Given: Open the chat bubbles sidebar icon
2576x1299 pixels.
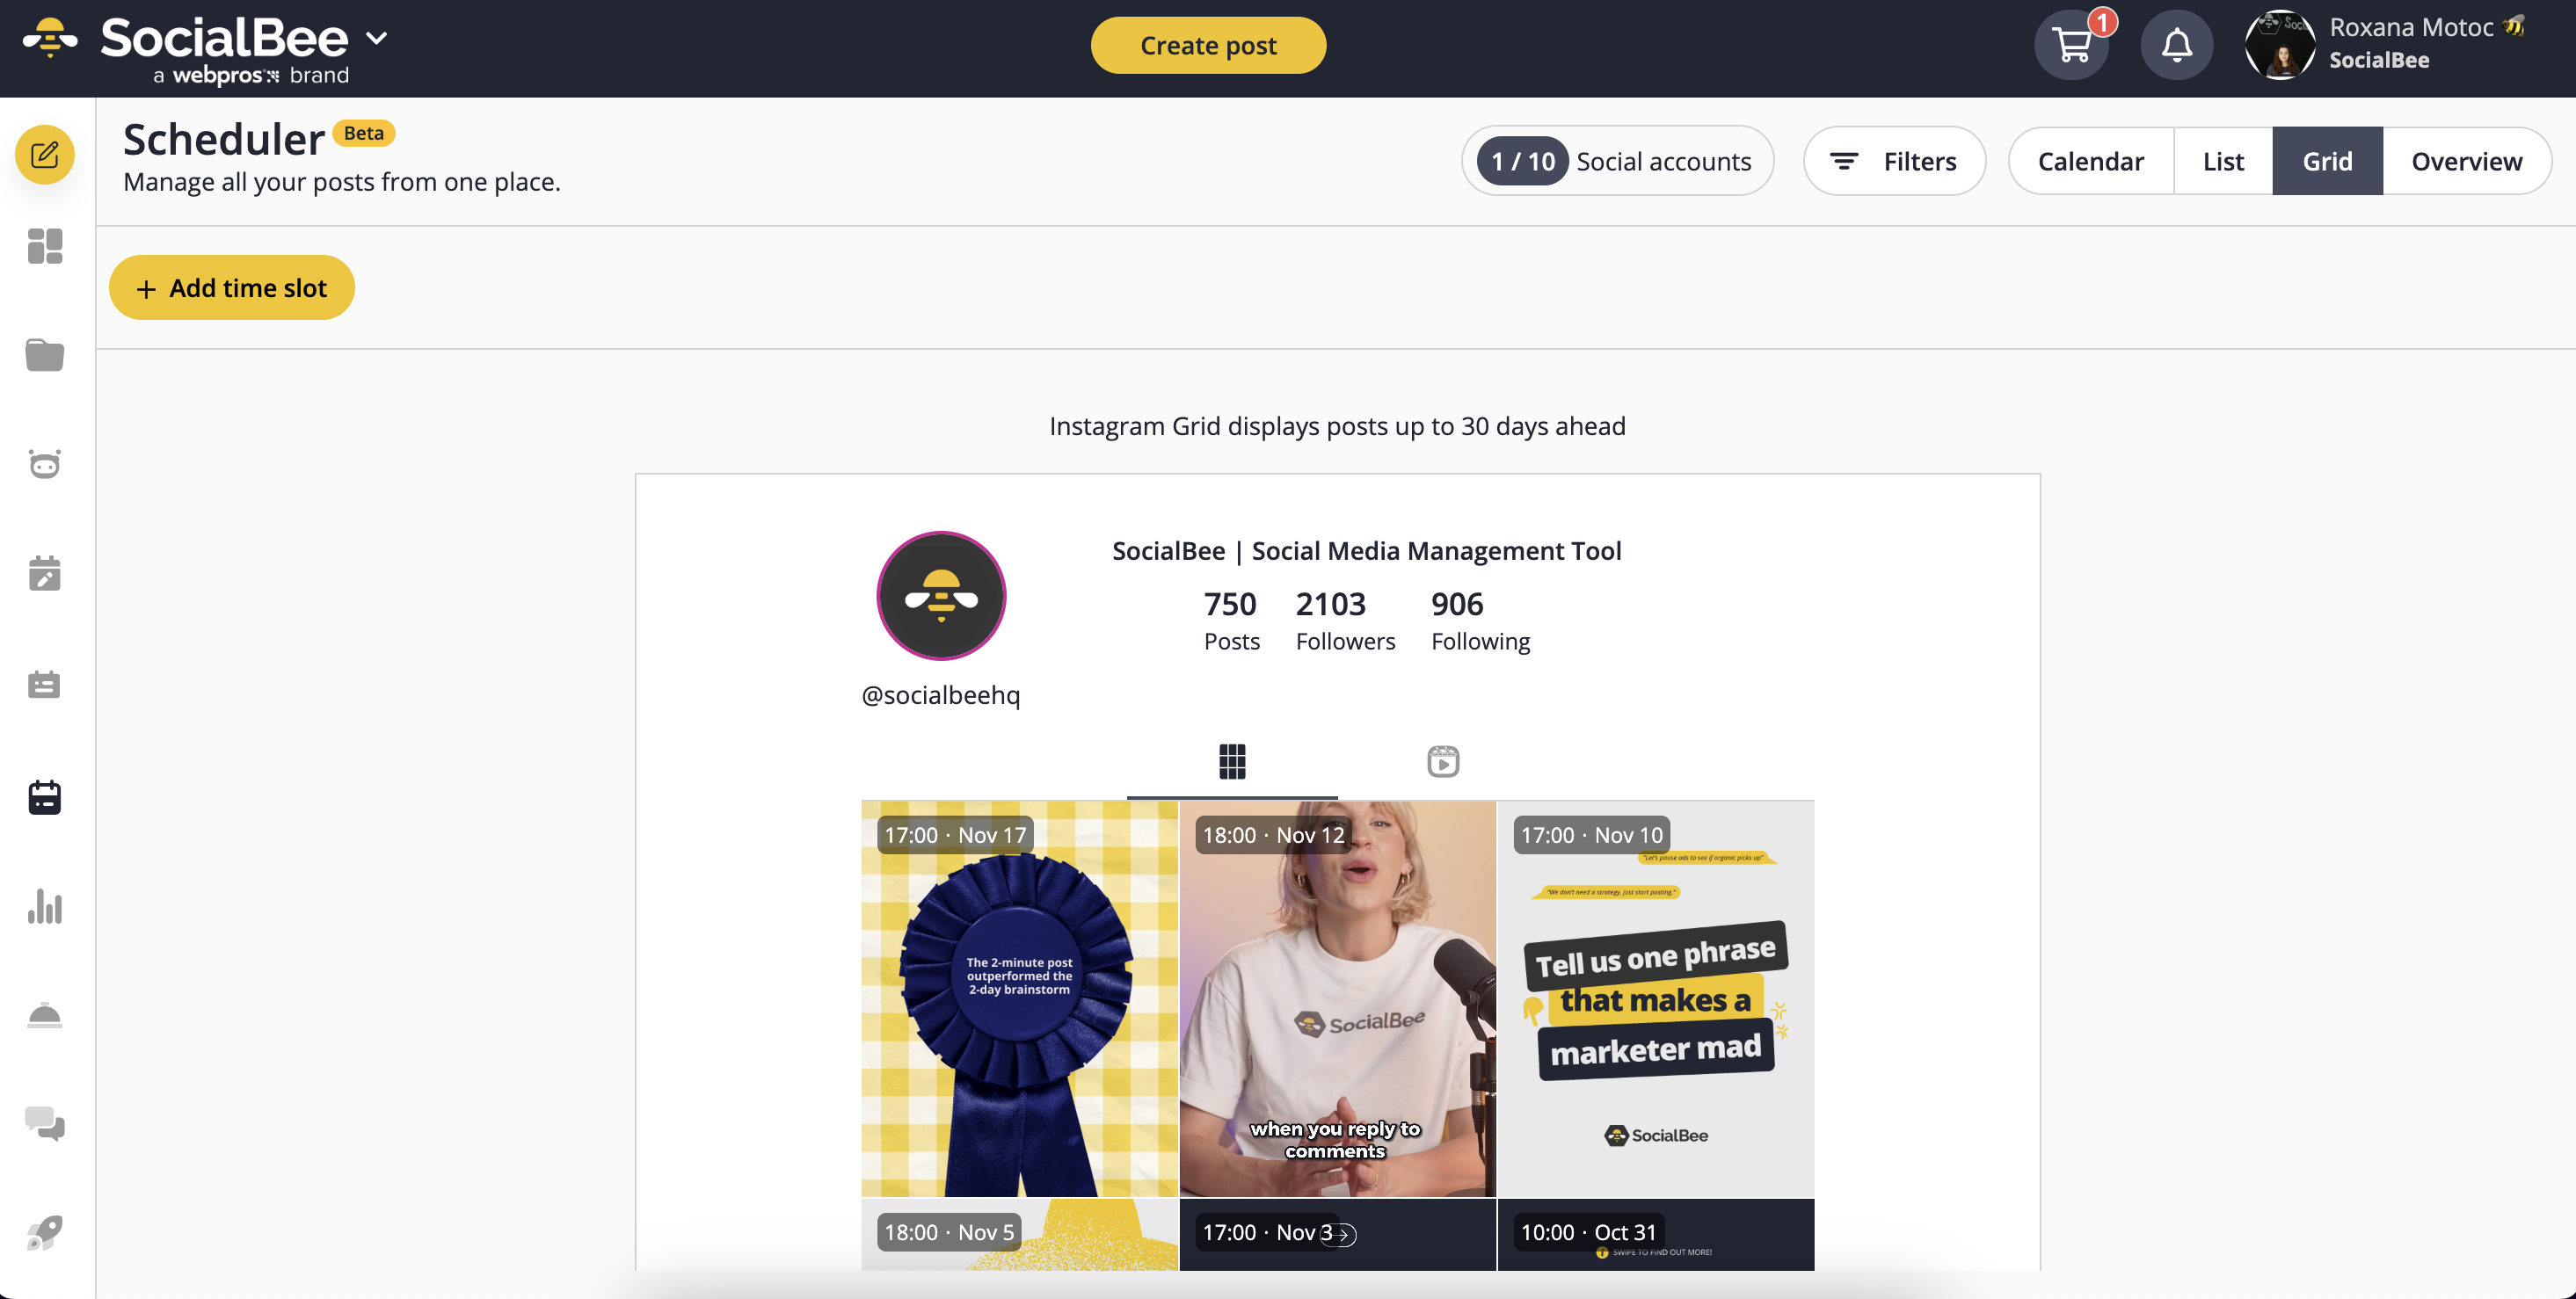Looking at the screenshot, I should [44, 1124].
